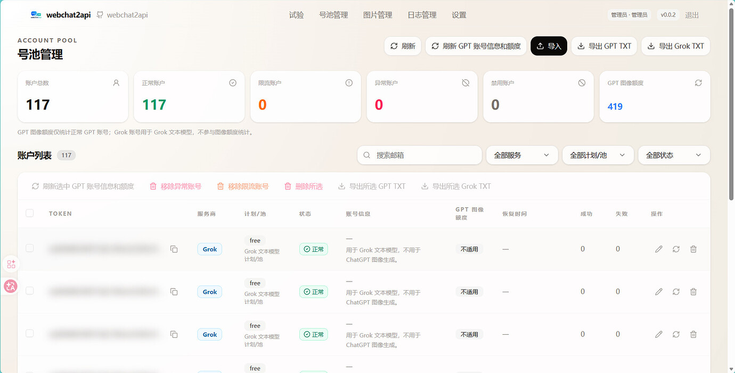735x373 pixels.
Task: Click the 退出 logout link
Action: [x=692, y=15]
